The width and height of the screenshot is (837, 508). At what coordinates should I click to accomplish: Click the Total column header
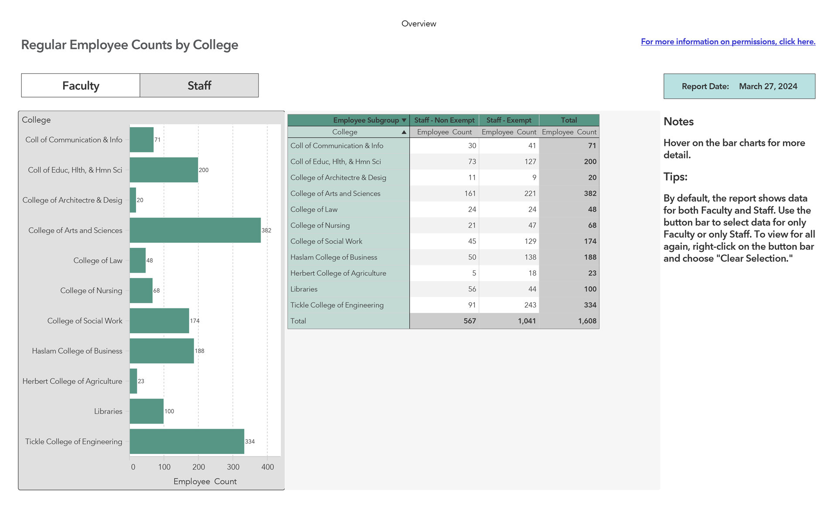coord(568,120)
